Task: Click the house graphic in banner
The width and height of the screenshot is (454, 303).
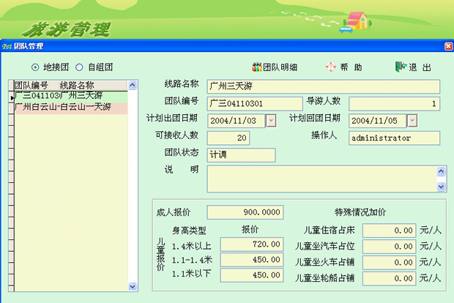Action: click(x=354, y=20)
